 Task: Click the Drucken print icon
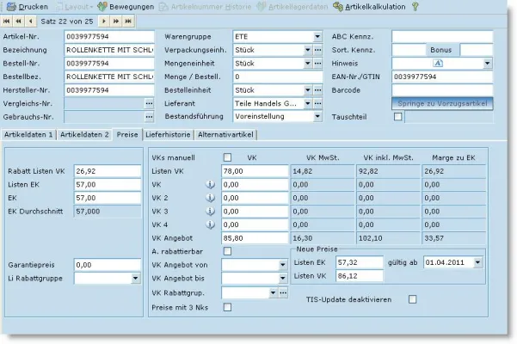[11, 6]
